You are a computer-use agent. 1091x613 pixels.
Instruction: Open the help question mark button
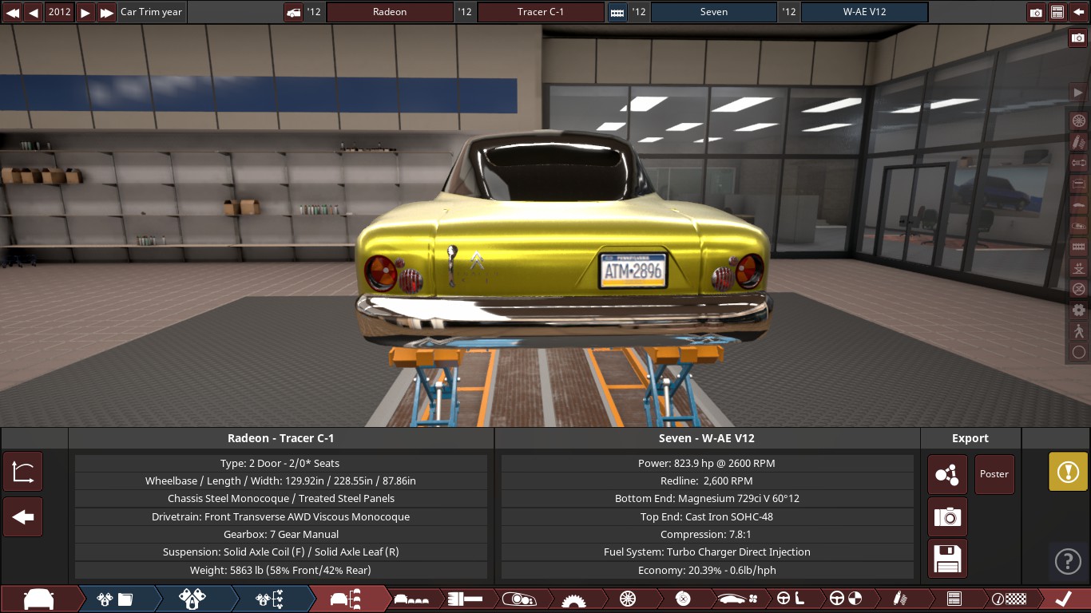pos(1068,562)
